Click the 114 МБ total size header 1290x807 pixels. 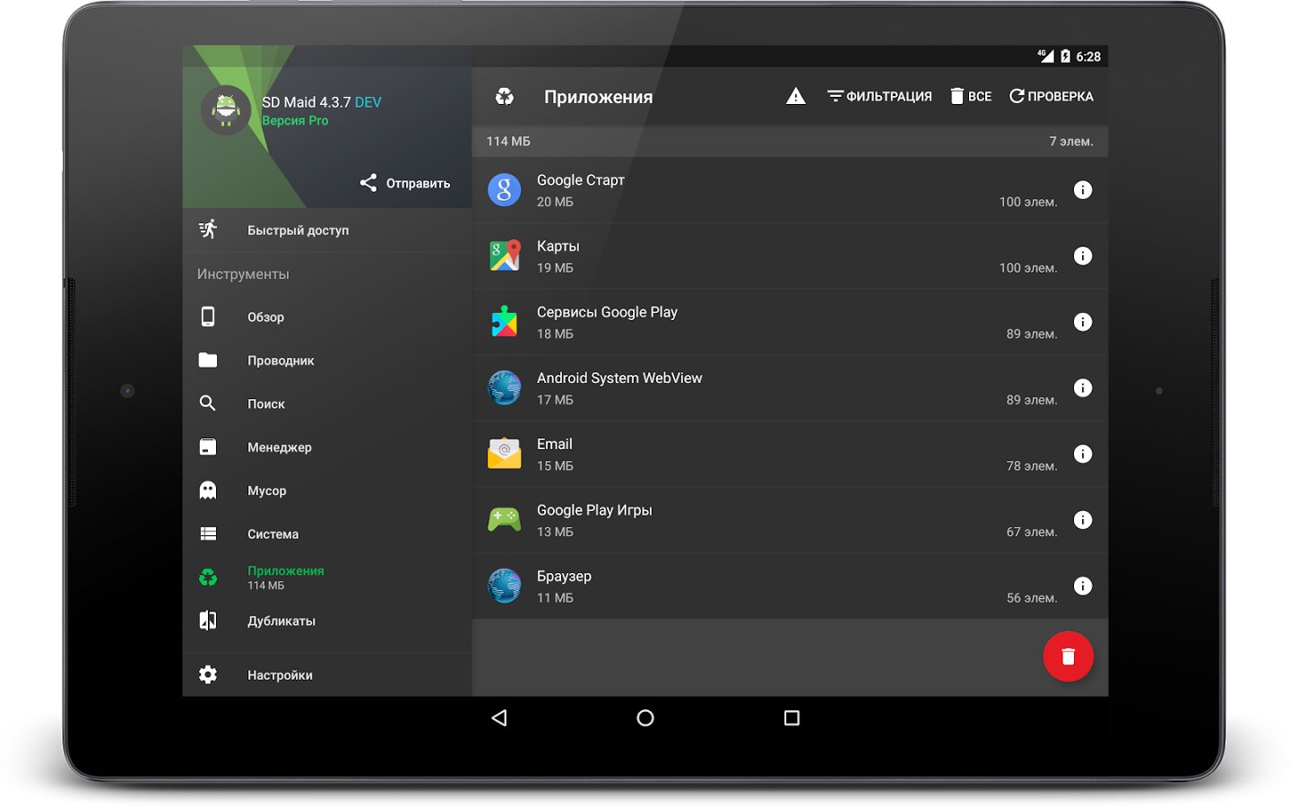508,142
